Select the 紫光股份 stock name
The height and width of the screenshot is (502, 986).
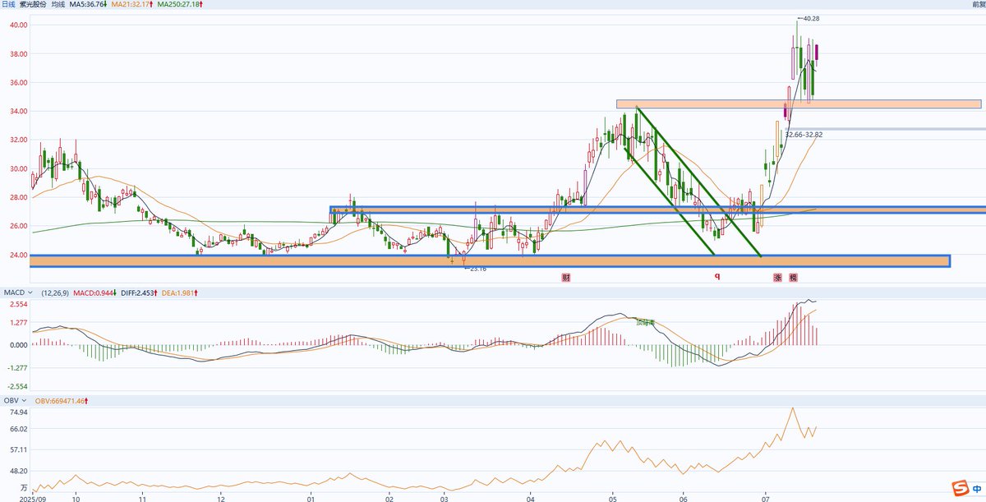pyautogui.click(x=35, y=5)
